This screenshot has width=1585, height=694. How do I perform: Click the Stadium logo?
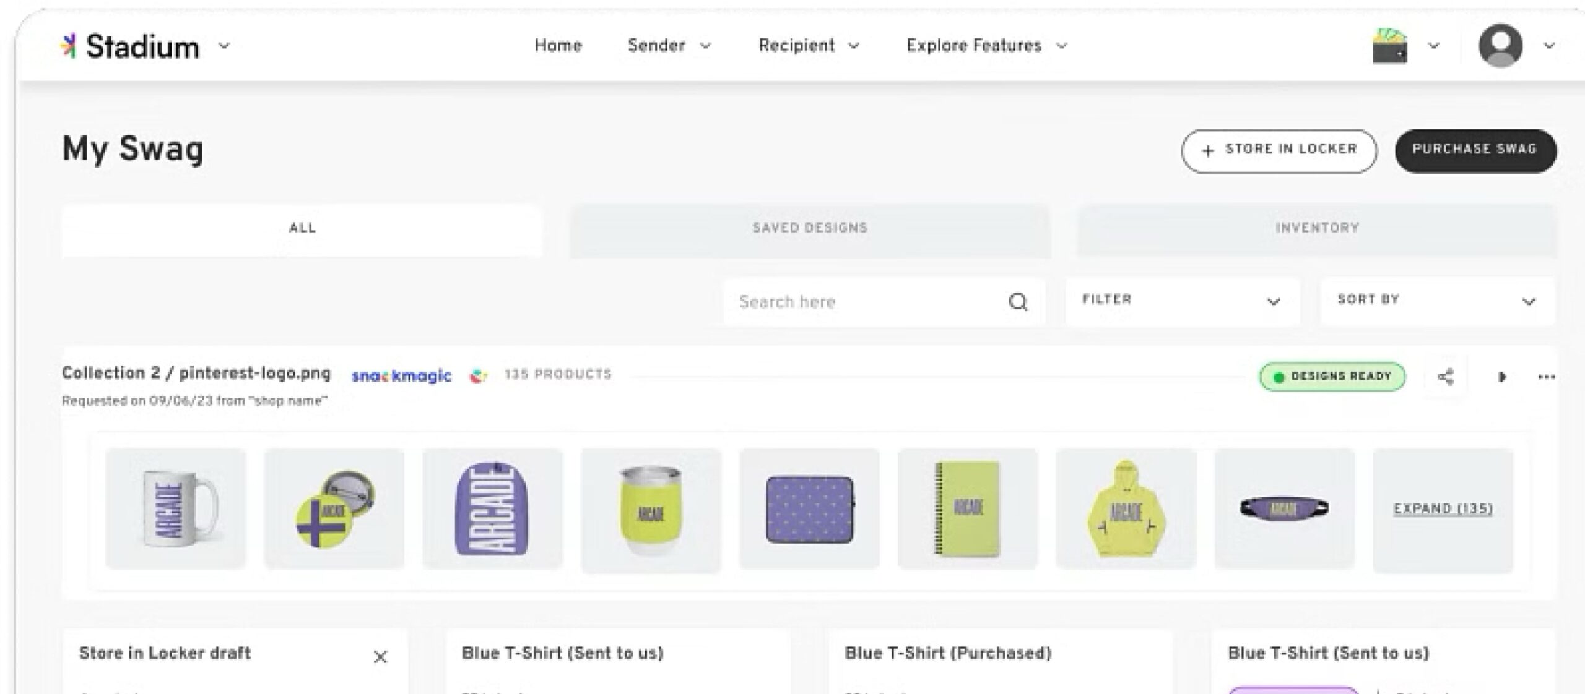131,46
